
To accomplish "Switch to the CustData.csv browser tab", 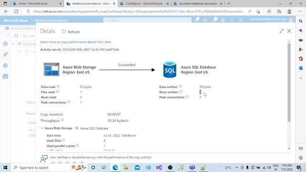I will tap(144, 3).
